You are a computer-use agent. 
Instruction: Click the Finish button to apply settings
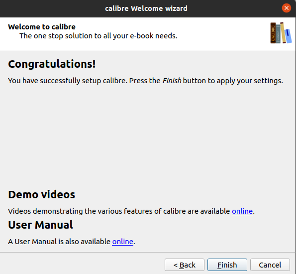(x=227, y=265)
